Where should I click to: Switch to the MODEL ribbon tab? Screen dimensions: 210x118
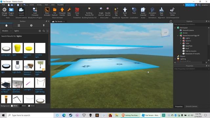39,5
